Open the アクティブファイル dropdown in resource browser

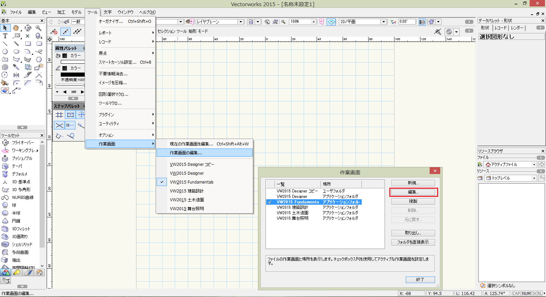(x=534, y=165)
